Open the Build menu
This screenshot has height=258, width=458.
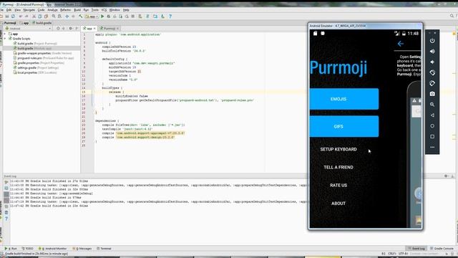click(x=77, y=10)
